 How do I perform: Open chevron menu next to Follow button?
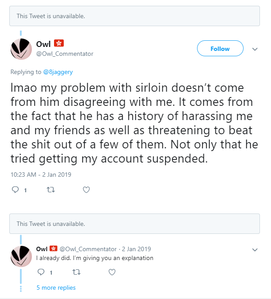(x=255, y=49)
